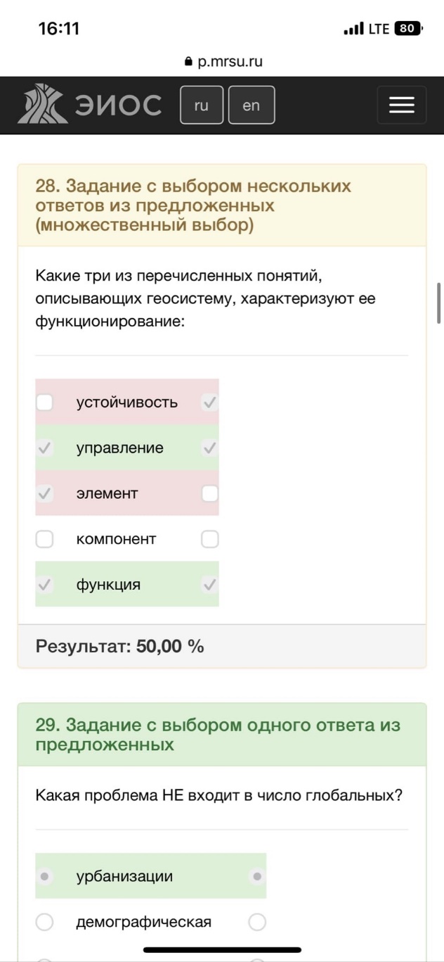444x962 pixels.
Task: Toggle left checkbox for устойчивость
Action: (x=45, y=403)
